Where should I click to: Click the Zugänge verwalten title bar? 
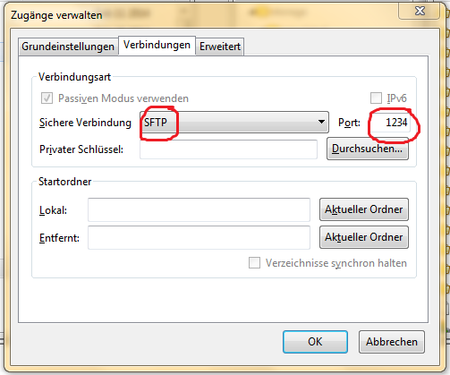point(203,15)
